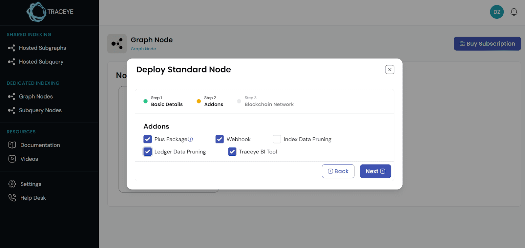The width and height of the screenshot is (525, 248).
Task: Open the DZ user avatar
Action: (497, 12)
